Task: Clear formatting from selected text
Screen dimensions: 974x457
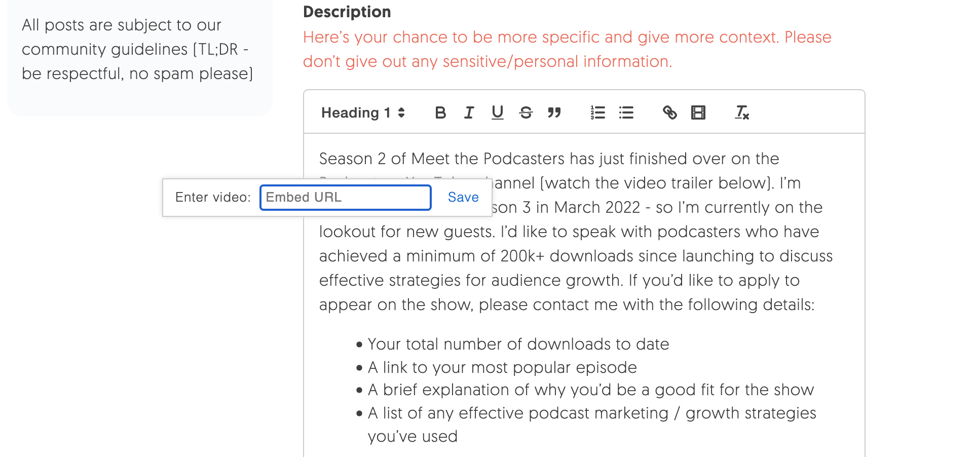Action: [741, 112]
